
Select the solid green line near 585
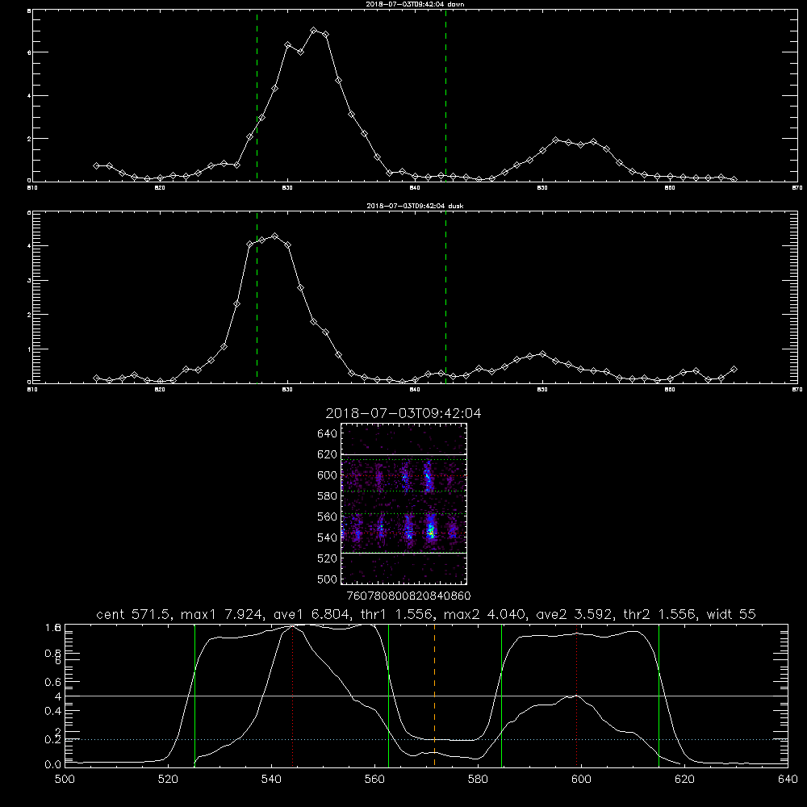501,696
